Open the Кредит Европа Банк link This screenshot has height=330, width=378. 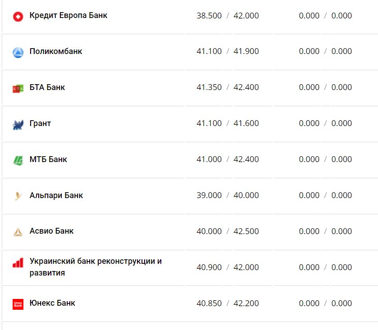click(68, 15)
